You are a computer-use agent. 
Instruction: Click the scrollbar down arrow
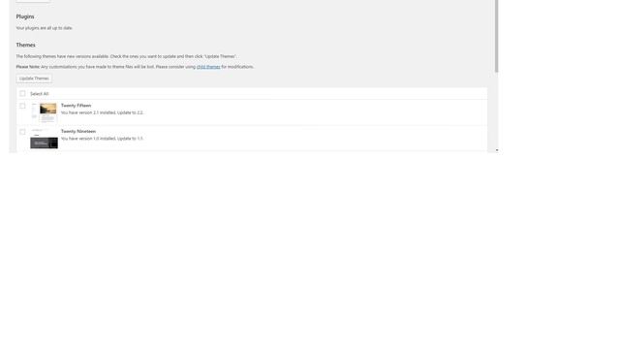click(497, 150)
